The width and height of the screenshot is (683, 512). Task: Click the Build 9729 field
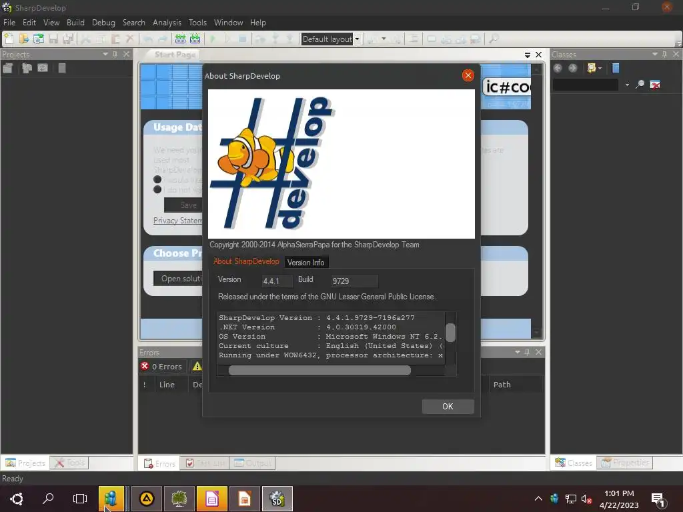tap(354, 281)
